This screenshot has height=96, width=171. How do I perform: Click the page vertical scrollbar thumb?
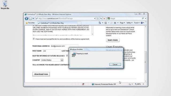pyautogui.click(x=145, y=62)
